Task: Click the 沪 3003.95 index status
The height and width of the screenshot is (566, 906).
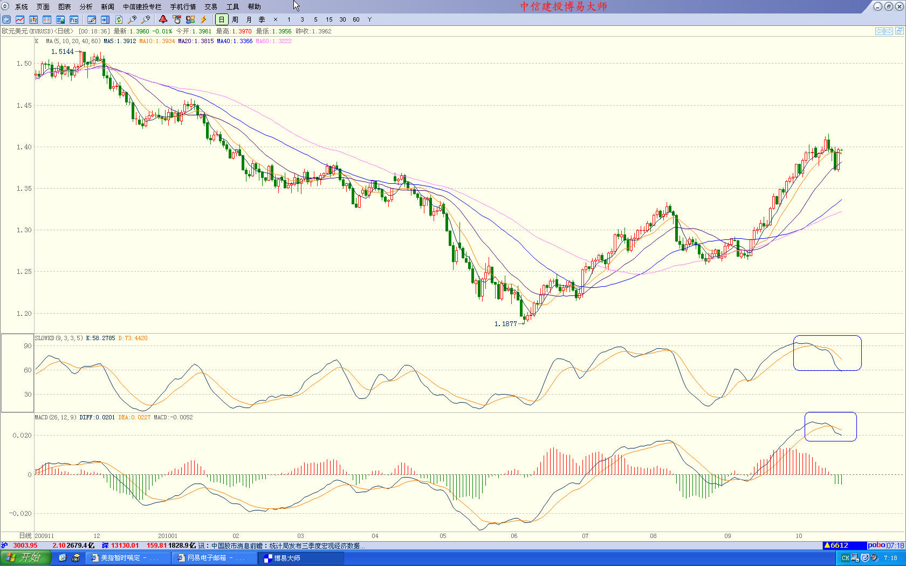Action: (19, 546)
